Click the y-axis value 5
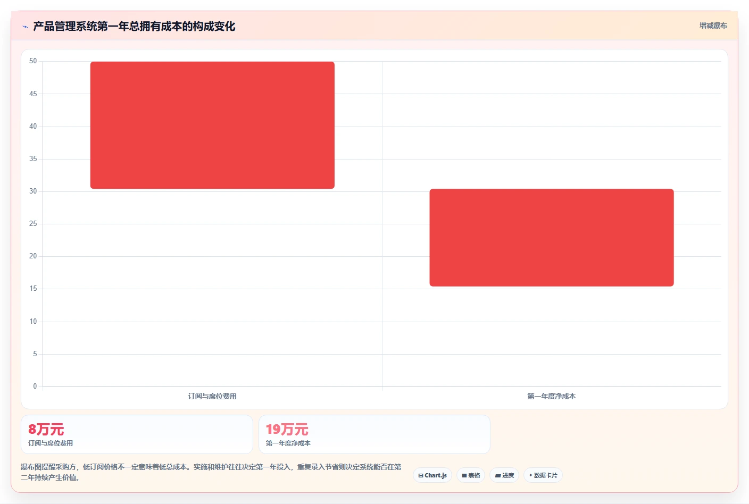 tap(35, 354)
